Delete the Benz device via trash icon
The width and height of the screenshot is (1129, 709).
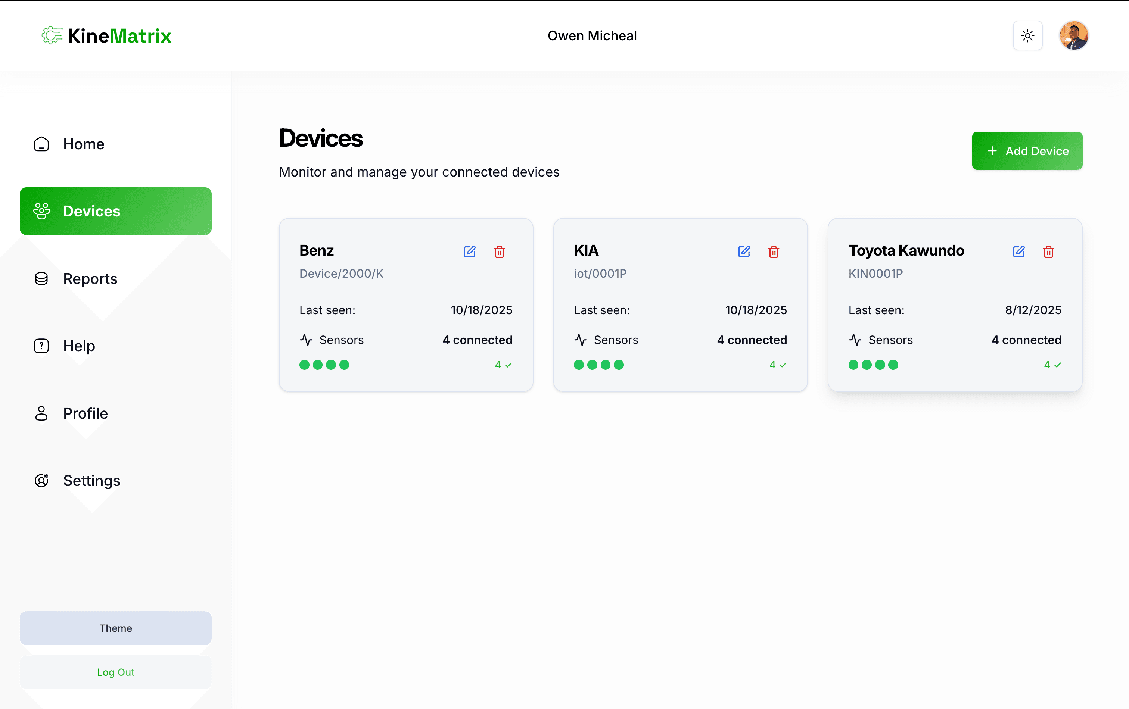[x=499, y=252]
